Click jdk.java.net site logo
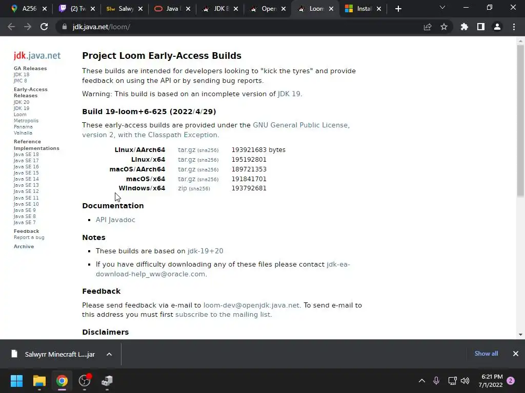 coord(37,55)
